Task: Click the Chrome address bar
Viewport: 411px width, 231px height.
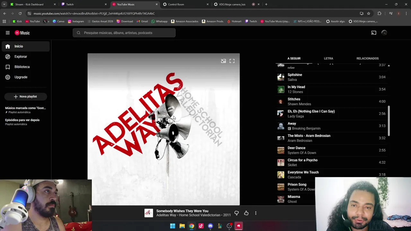Action: 193,13
